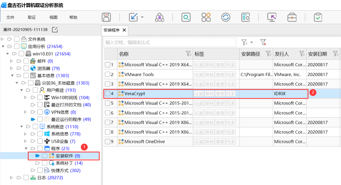Image resolution: width=341 pixels, height=185 pixels.
Task: Tick the 安装软件 tree checkbox
Action: (45, 156)
